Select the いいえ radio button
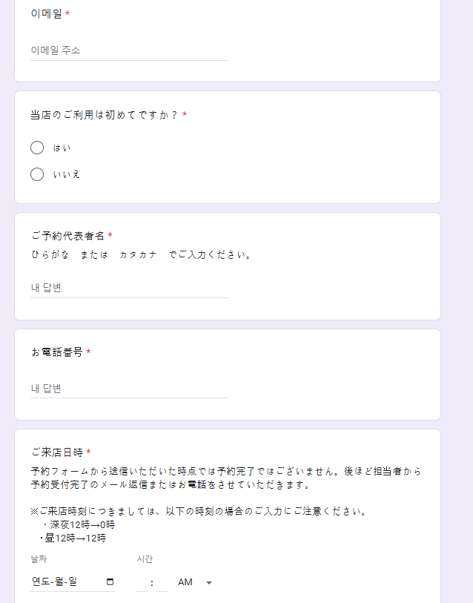473x603 pixels. (x=37, y=174)
